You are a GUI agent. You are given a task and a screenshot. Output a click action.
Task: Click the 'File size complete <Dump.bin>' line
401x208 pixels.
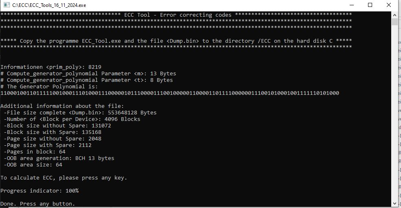coord(80,113)
